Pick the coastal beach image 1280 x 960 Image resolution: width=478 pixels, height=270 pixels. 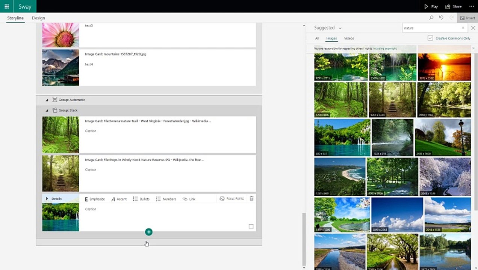coord(340,177)
